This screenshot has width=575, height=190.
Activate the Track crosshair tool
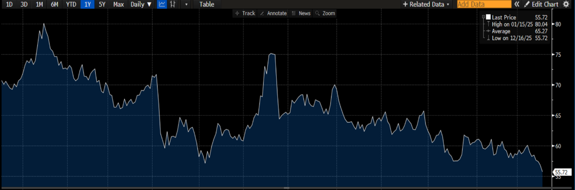coord(245,13)
